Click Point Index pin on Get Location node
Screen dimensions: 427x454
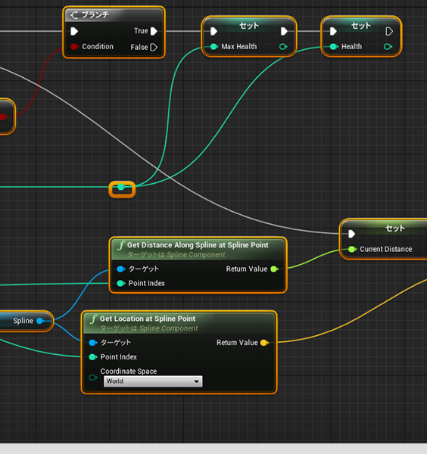(x=92, y=357)
